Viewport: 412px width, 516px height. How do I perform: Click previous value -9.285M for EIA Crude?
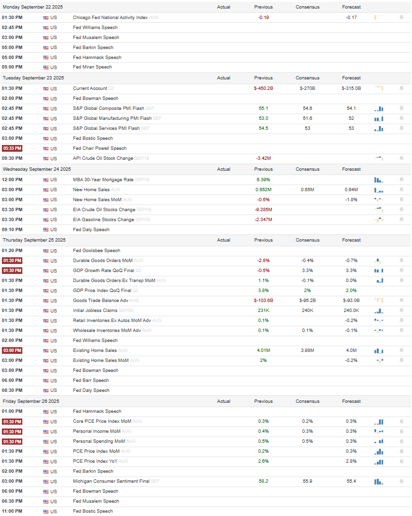click(x=263, y=210)
